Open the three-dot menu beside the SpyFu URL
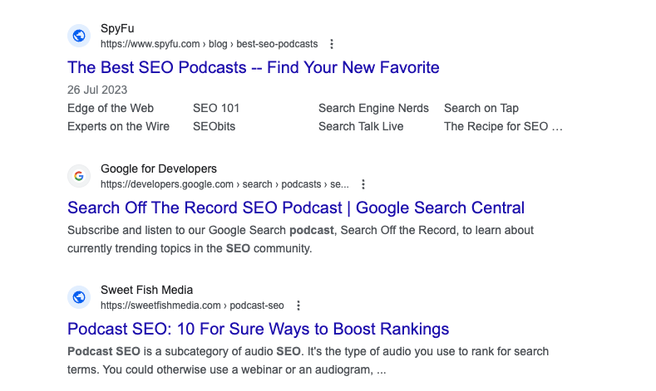656x391 pixels. [332, 44]
